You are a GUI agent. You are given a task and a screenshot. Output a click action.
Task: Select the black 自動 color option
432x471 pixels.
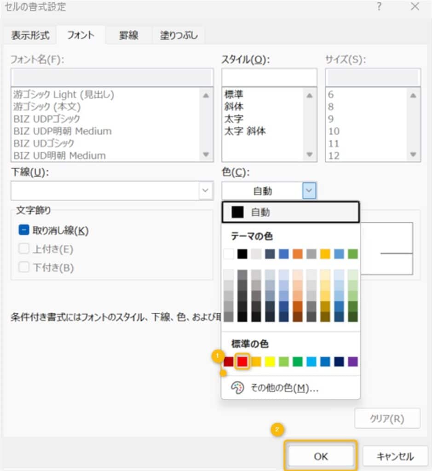(x=290, y=212)
